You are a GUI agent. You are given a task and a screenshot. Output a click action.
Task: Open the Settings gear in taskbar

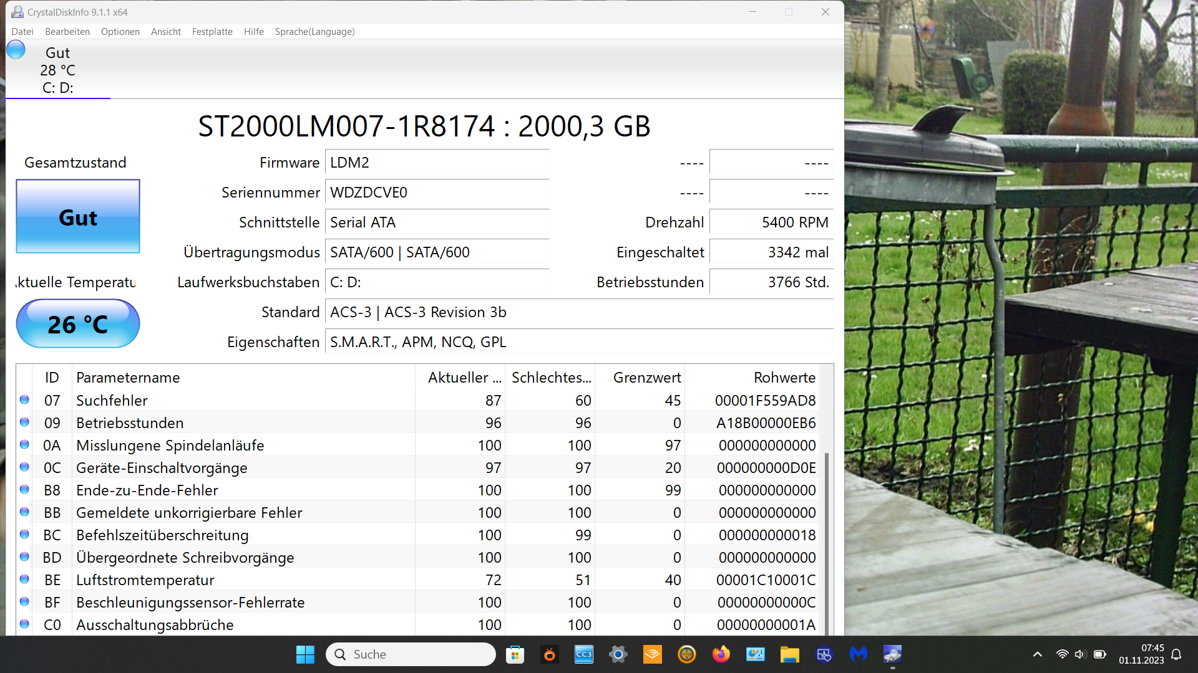click(618, 654)
